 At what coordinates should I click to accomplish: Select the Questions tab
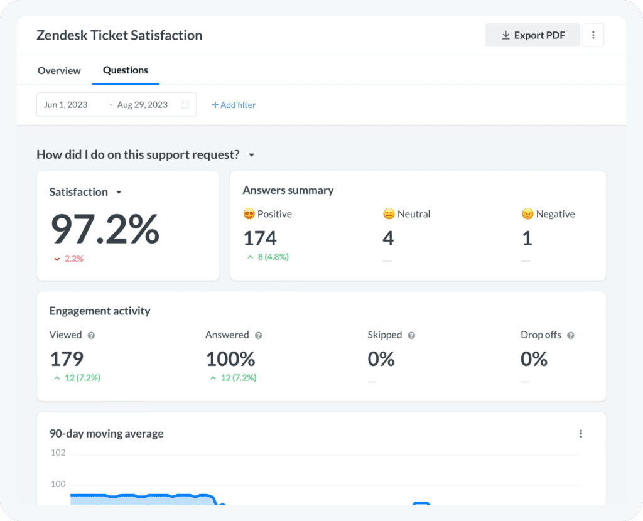(x=125, y=71)
